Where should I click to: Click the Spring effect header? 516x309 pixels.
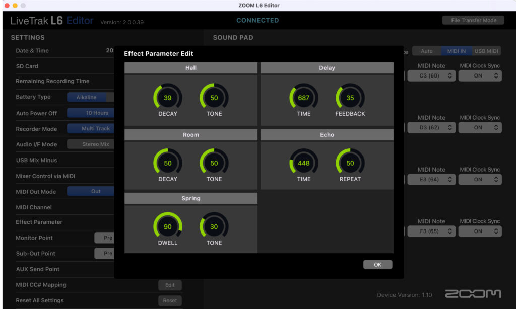[x=191, y=198]
